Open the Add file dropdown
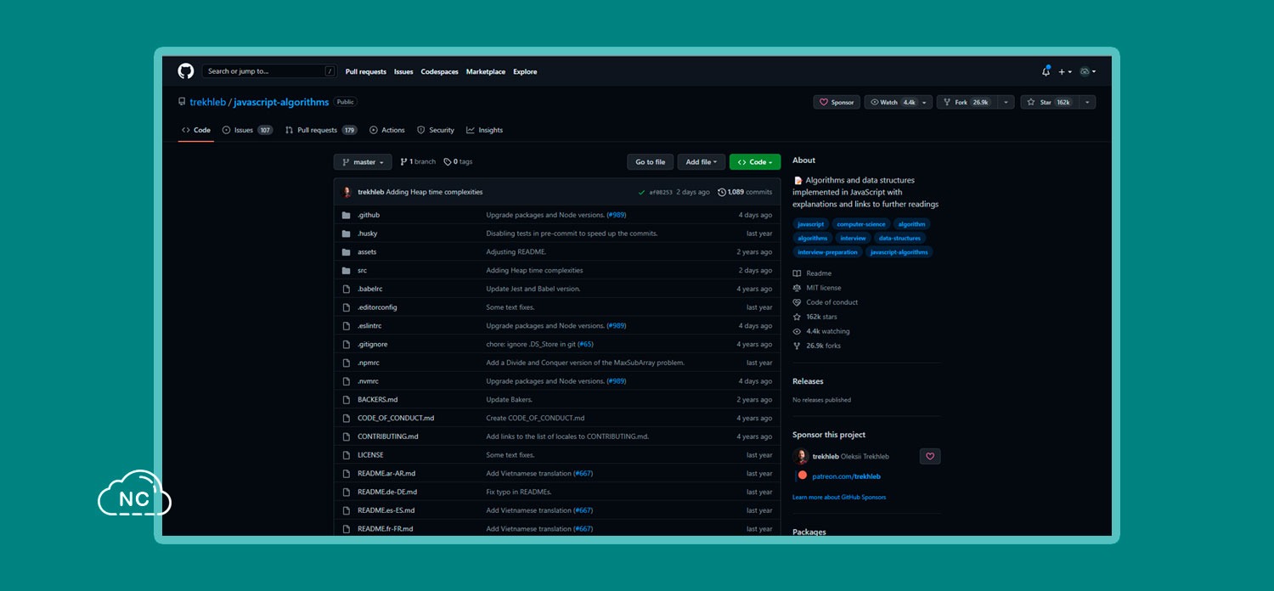The width and height of the screenshot is (1274, 591). (x=702, y=162)
